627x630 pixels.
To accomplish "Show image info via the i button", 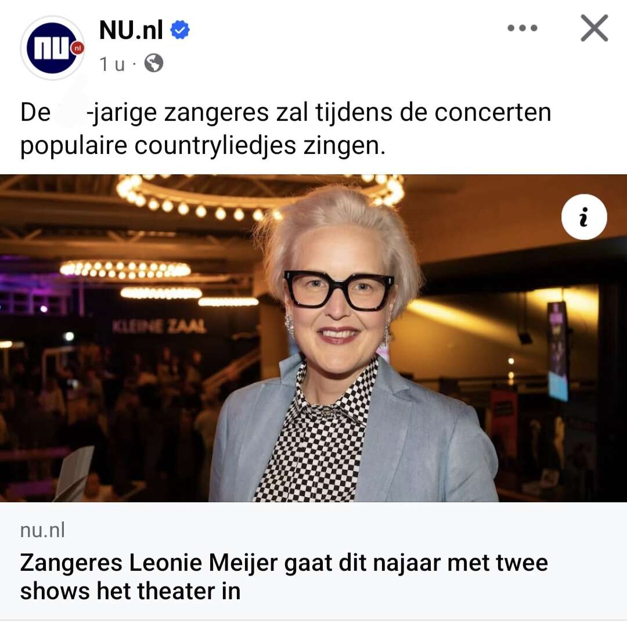I will (584, 217).
